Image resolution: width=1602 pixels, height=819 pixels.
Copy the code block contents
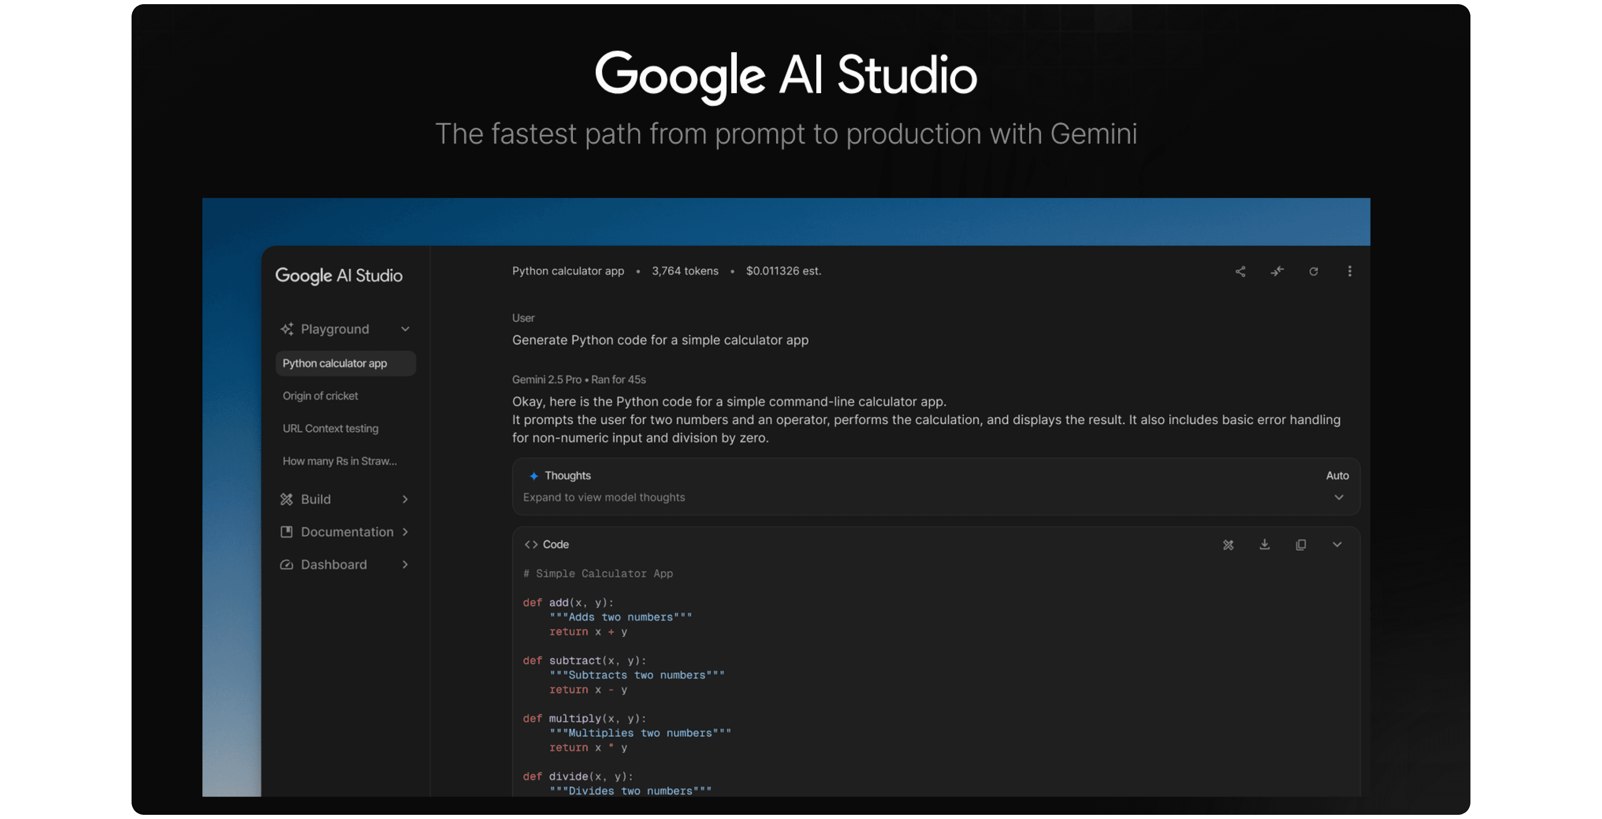[1301, 545]
